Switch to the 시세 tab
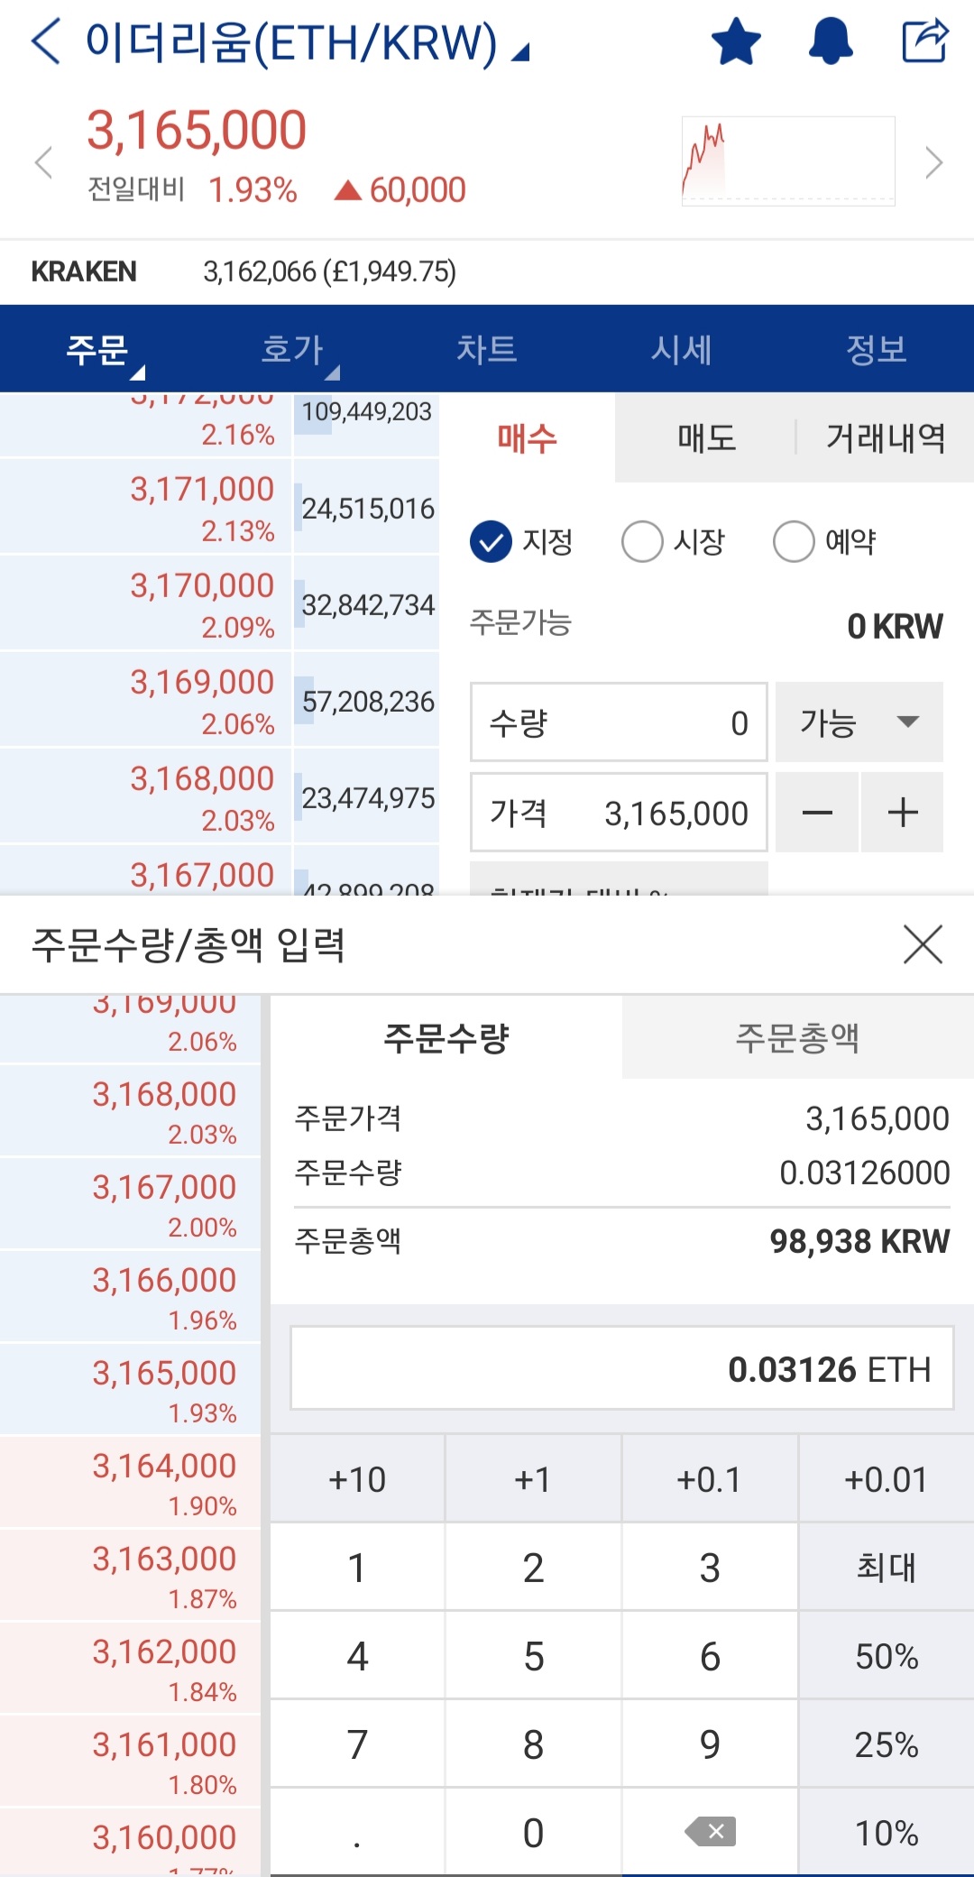This screenshot has width=974, height=1877. coord(682,349)
